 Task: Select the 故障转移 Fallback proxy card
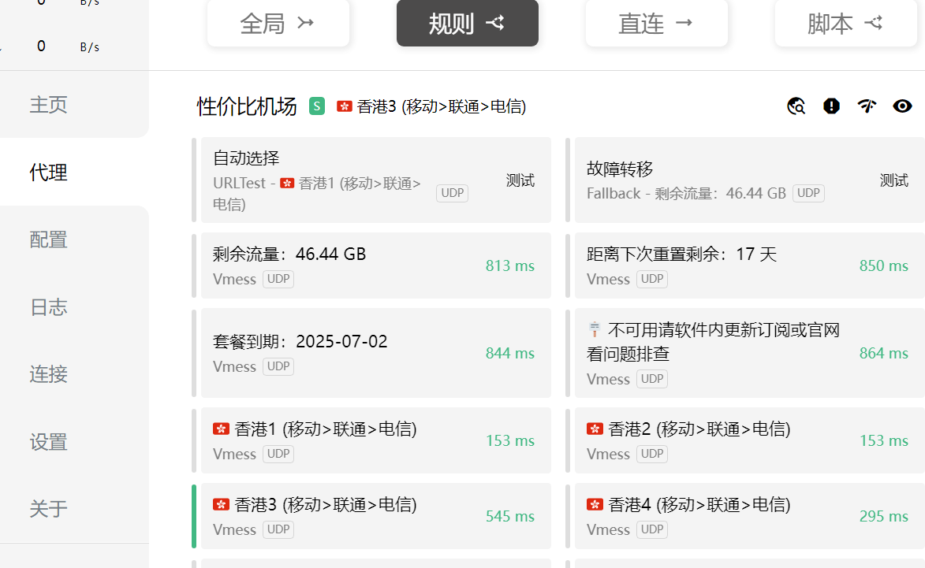pyautogui.click(x=750, y=180)
